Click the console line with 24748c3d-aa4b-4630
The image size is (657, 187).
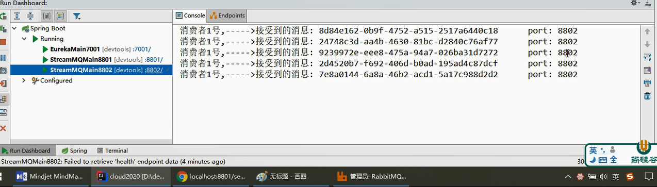coord(379,42)
